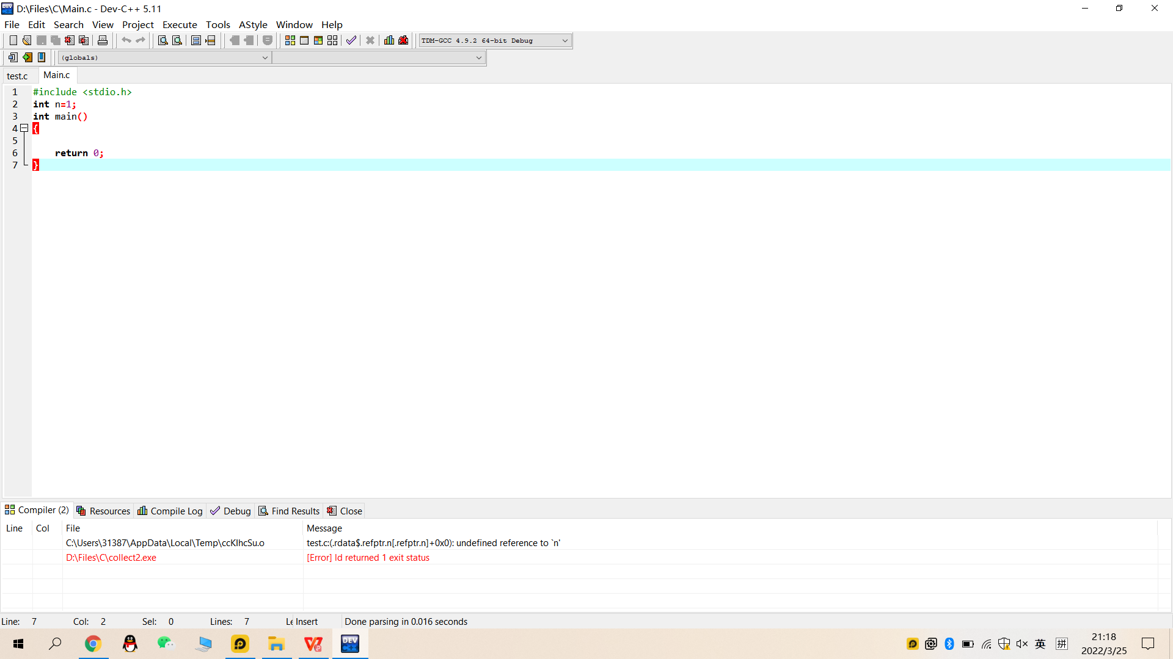Open the AStyle menu
The width and height of the screenshot is (1173, 659).
pyautogui.click(x=253, y=24)
